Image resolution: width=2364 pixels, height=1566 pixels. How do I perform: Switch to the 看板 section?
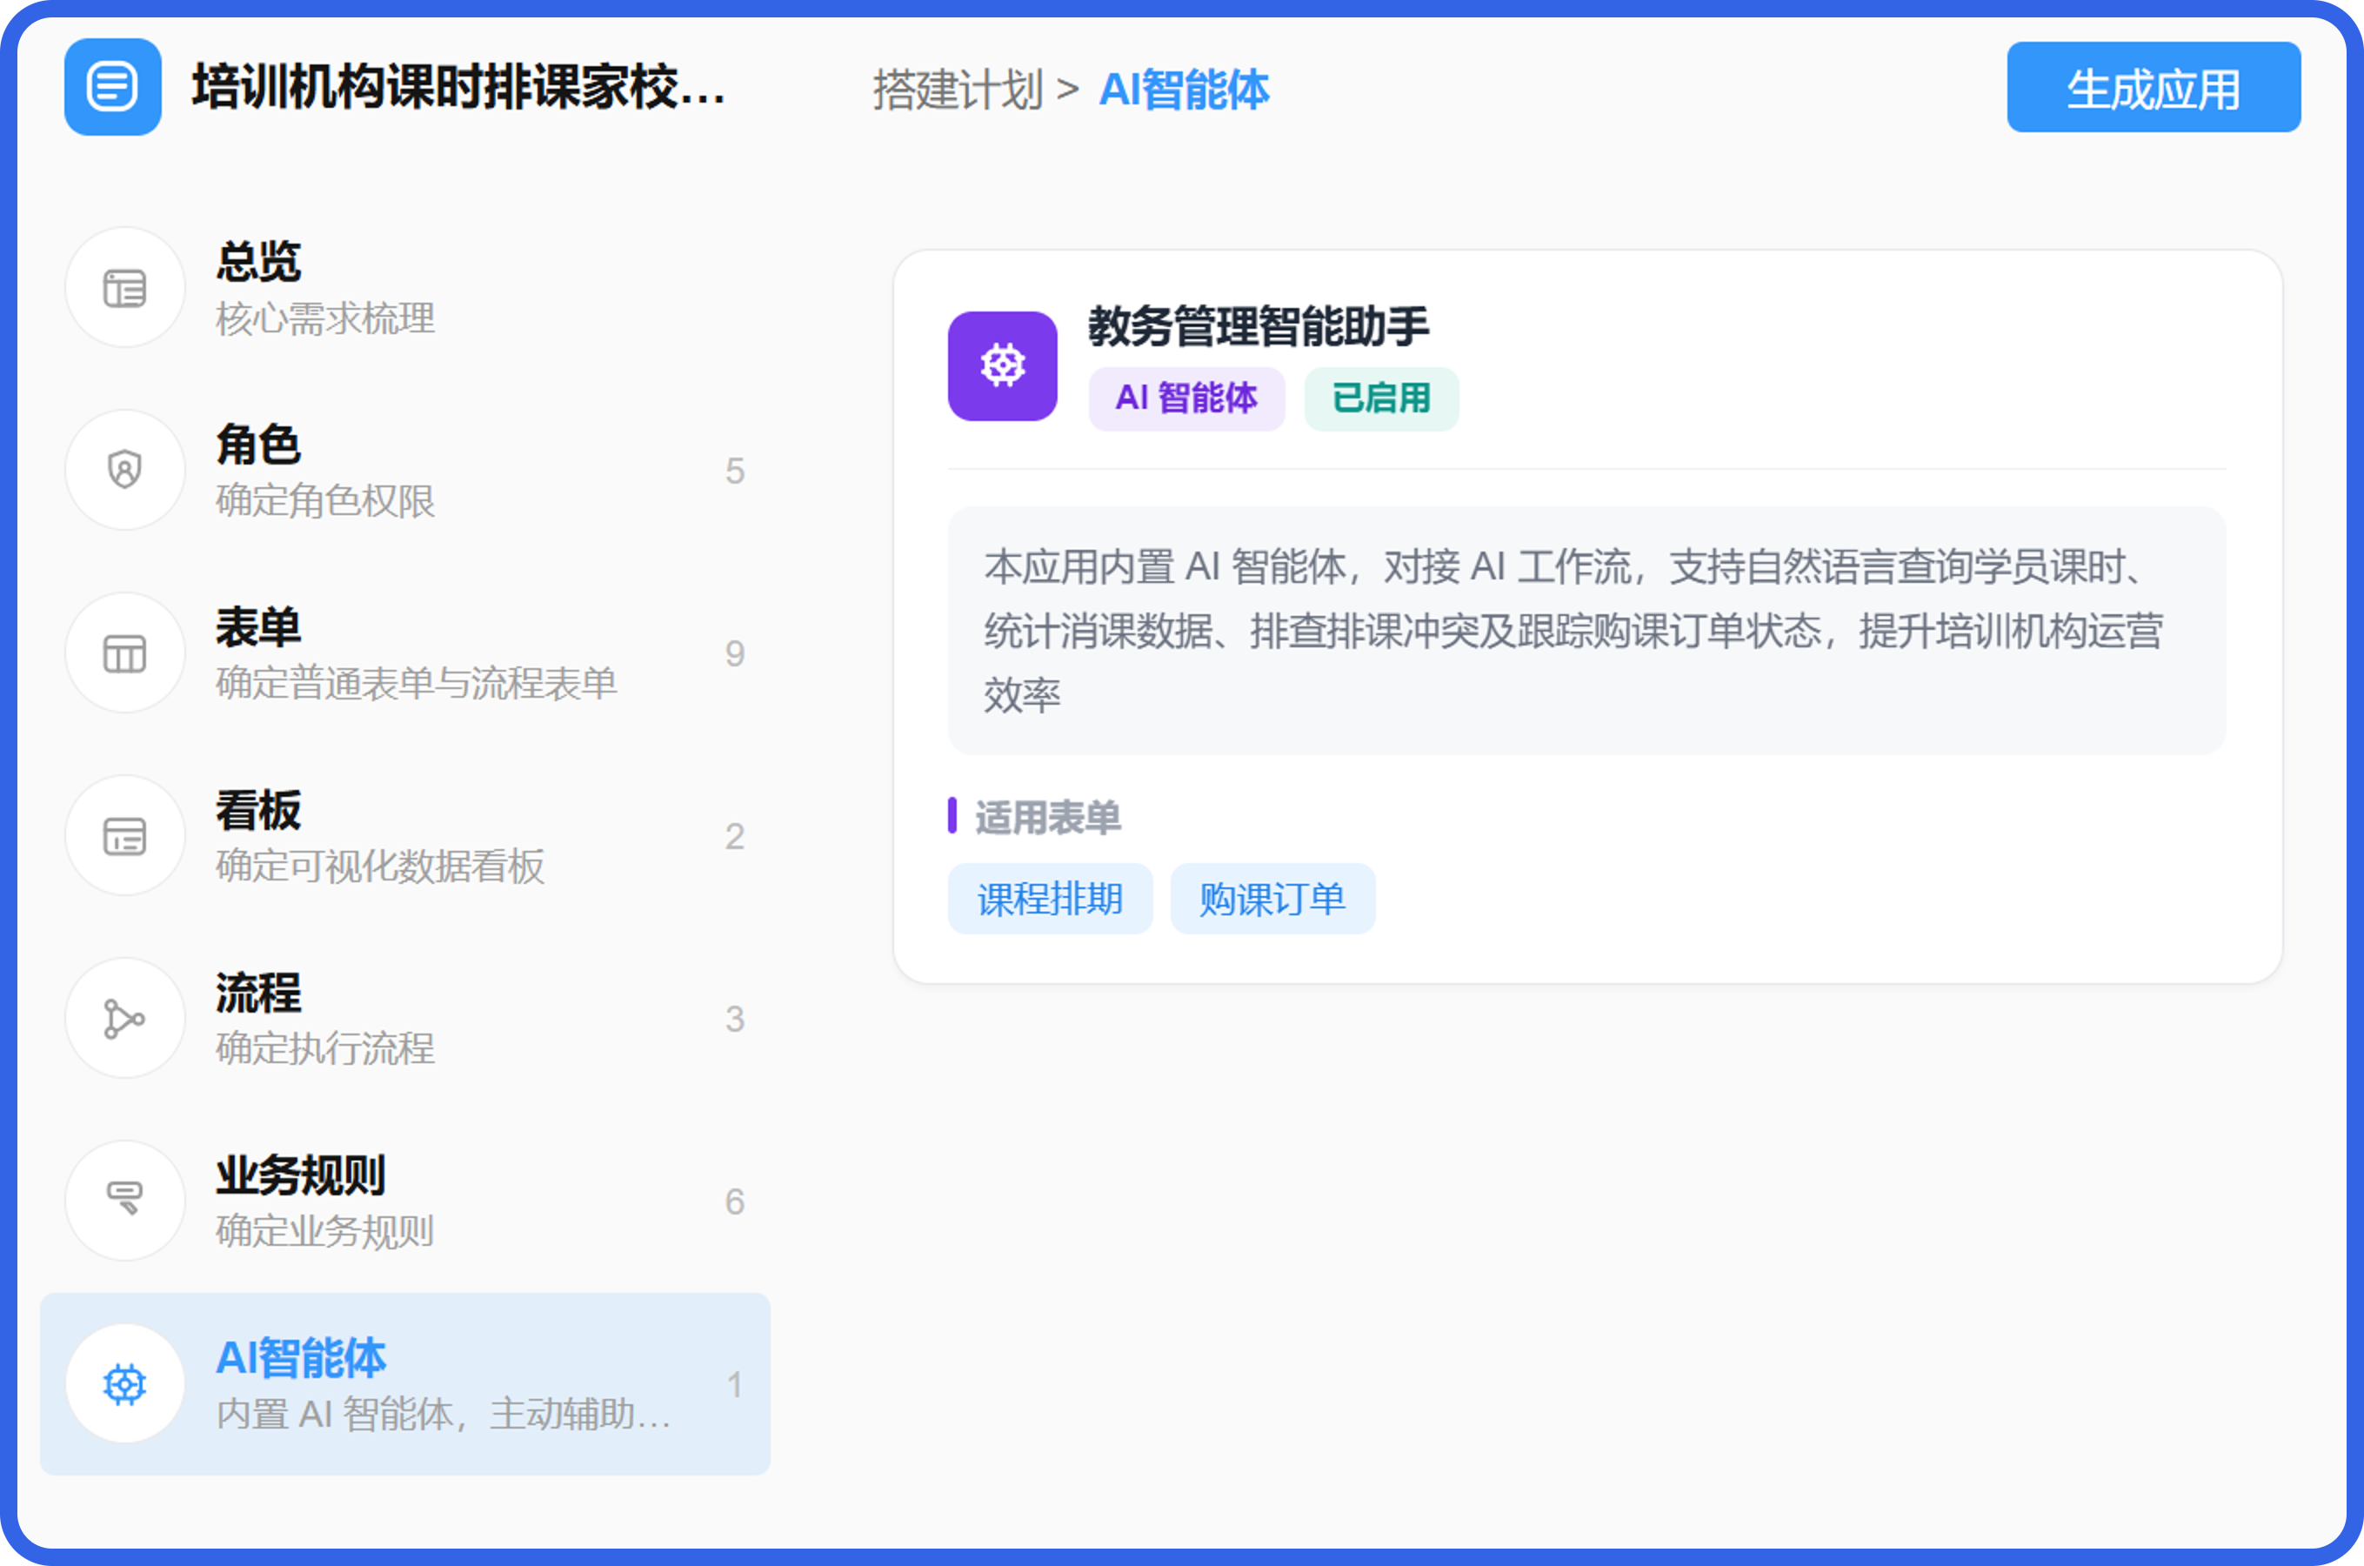258,810
